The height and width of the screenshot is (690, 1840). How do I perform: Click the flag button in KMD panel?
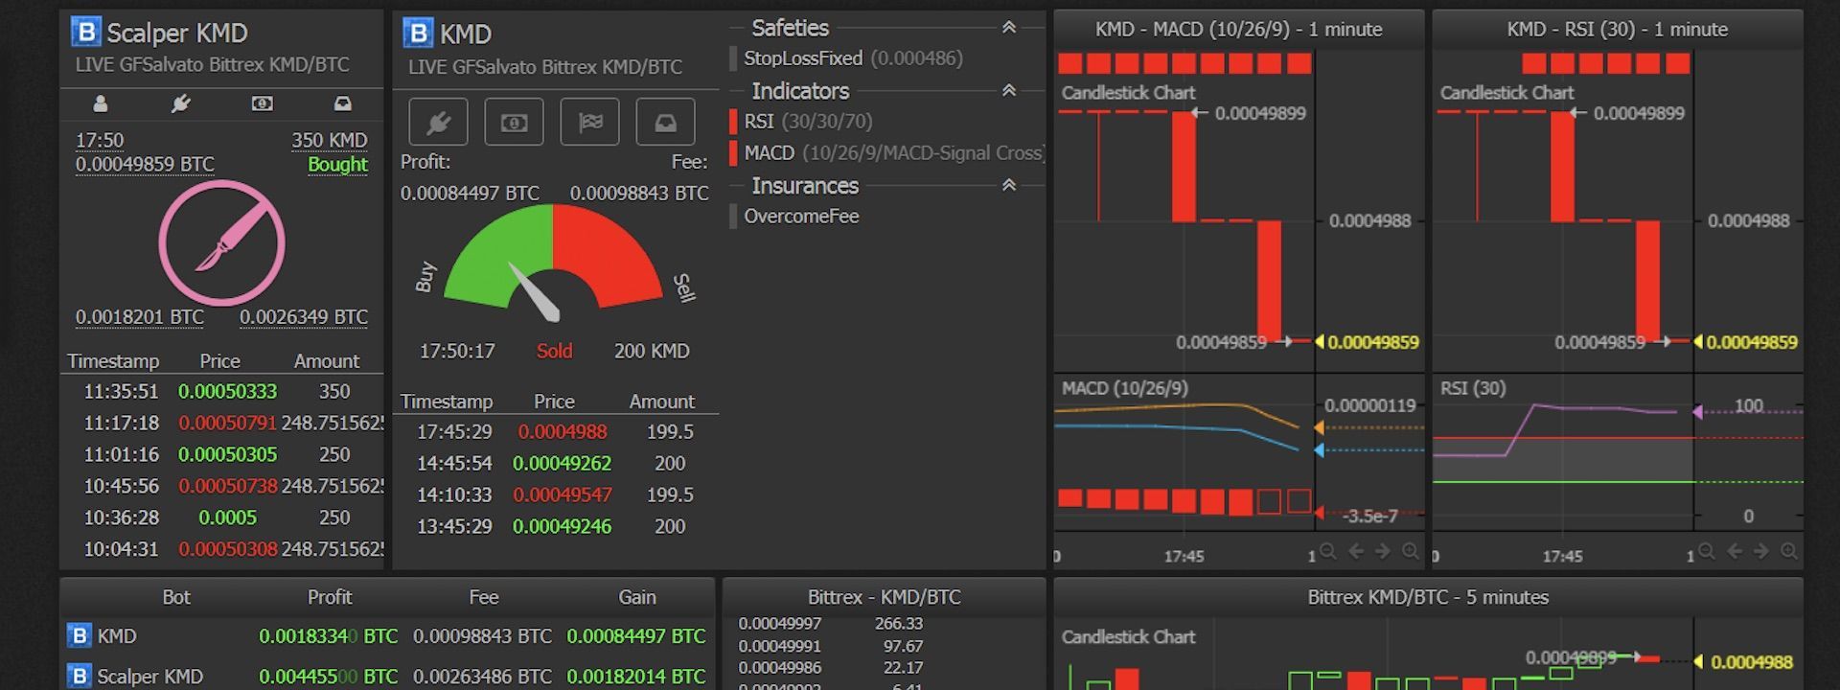[x=589, y=122]
